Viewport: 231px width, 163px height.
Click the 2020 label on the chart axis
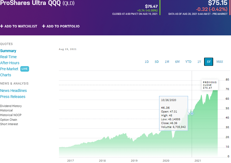click(166, 161)
